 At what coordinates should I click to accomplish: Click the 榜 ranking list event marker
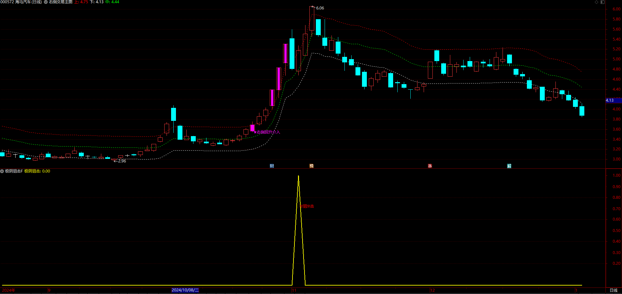(x=311, y=166)
